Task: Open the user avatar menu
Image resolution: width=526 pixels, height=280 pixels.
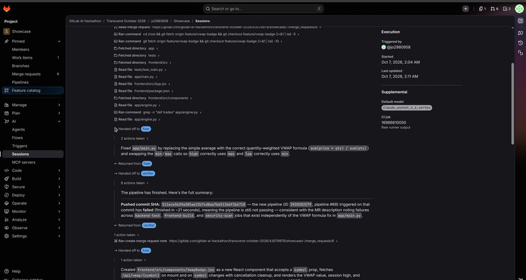Action: click(519, 9)
